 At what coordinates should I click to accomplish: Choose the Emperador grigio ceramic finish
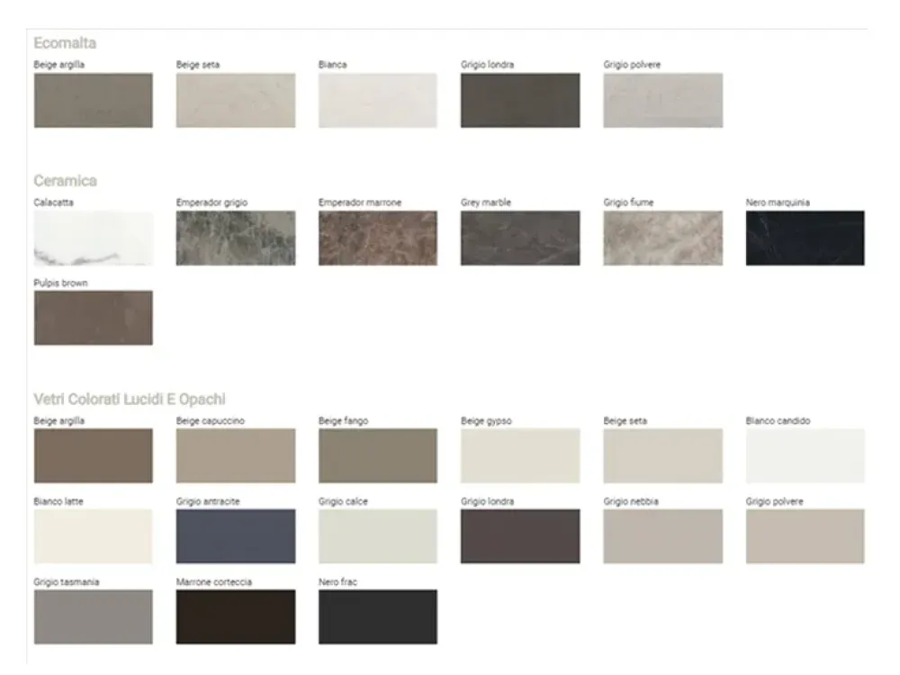coord(235,238)
